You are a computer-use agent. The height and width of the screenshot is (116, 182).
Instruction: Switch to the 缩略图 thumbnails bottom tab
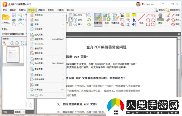click(x=18, y=112)
